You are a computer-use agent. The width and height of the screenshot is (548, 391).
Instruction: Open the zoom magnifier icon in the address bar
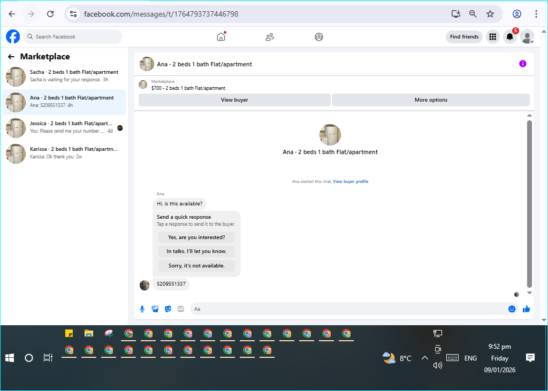click(x=473, y=14)
